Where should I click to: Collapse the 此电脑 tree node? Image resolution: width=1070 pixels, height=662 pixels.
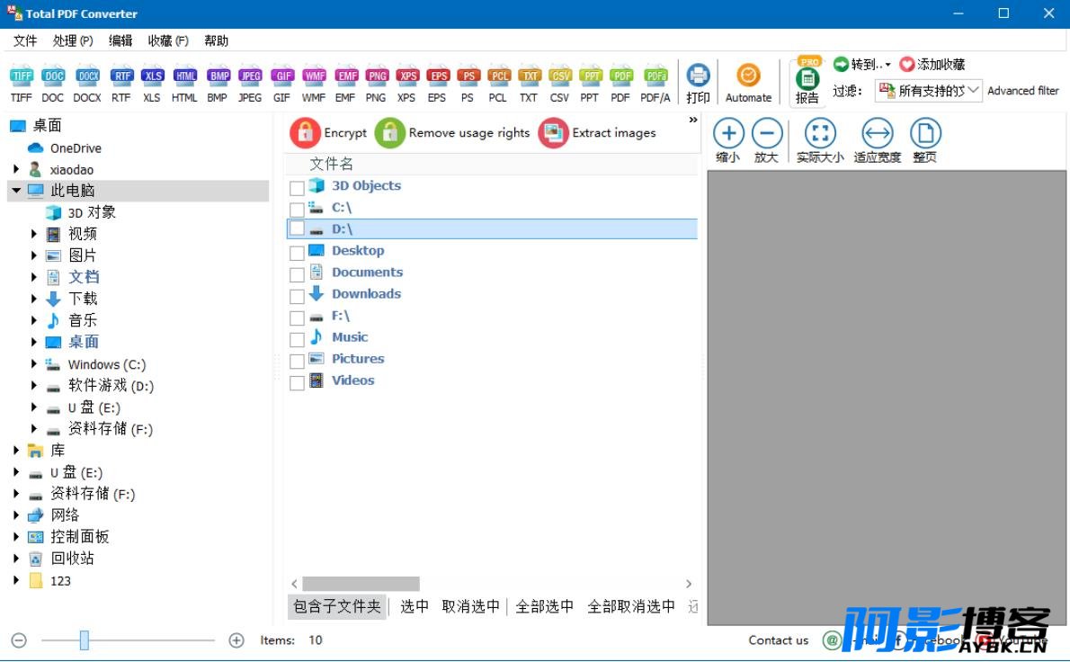(15, 191)
